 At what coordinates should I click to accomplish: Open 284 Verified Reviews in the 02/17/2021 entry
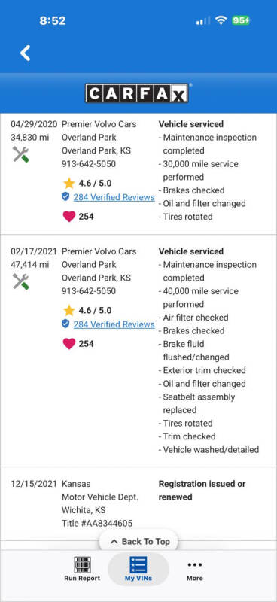pos(114,324)
